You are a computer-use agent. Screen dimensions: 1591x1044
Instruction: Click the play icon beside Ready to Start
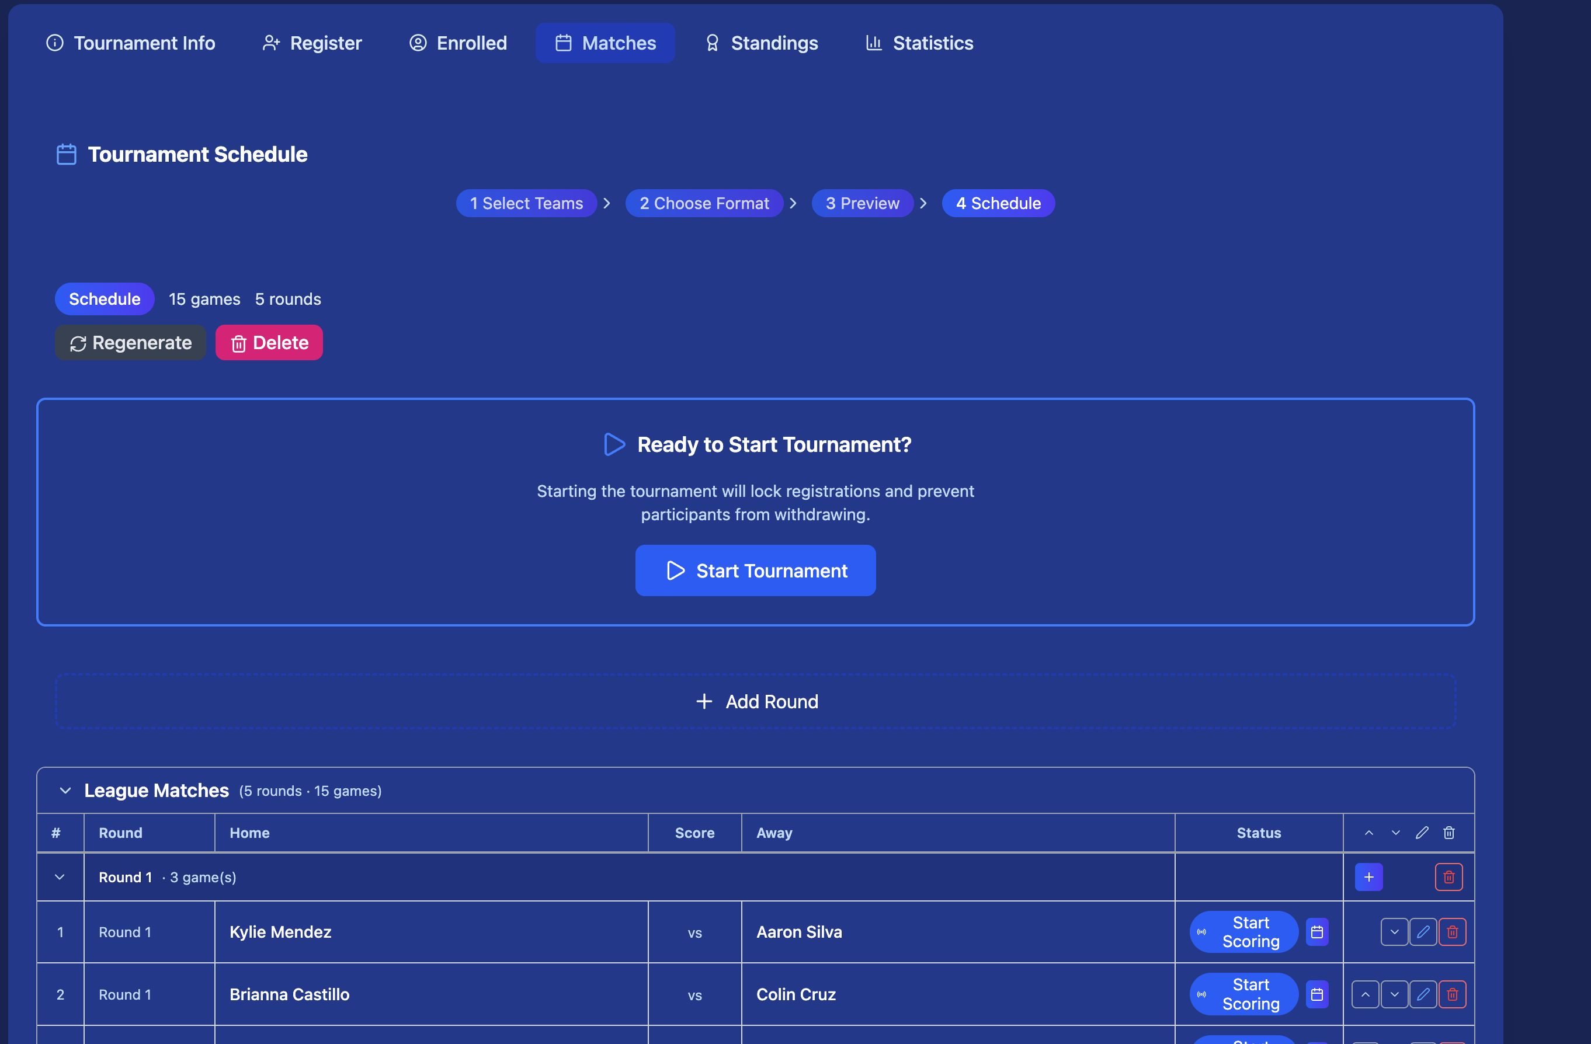(x=614, y=444)
